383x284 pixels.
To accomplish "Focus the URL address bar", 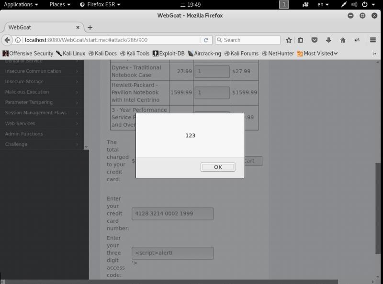I will pyautogui.click(x=112, y=40).
